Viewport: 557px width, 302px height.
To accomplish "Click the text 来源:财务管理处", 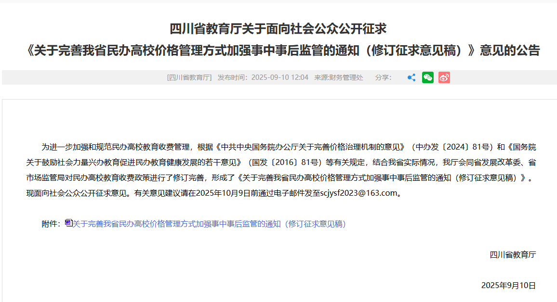I will pos(339,77).
